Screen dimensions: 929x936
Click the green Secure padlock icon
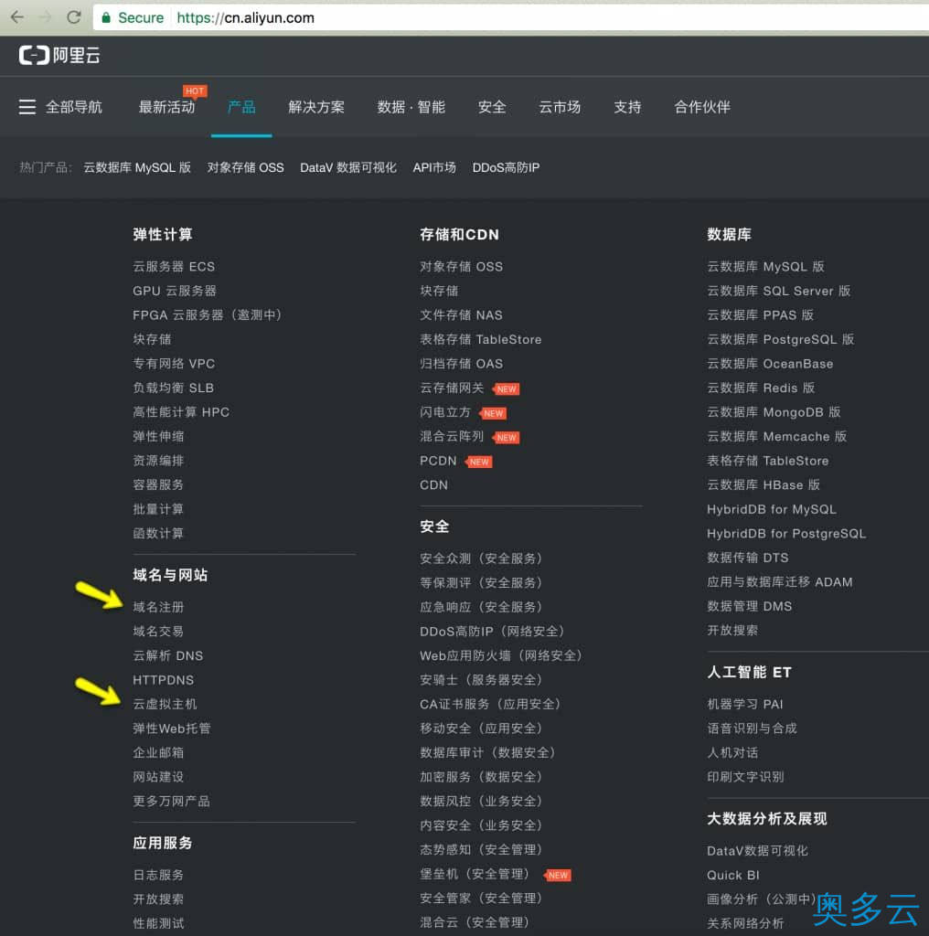106,18
